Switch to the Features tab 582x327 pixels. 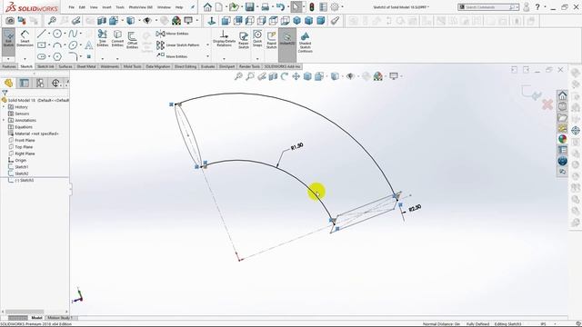[9, 66]
